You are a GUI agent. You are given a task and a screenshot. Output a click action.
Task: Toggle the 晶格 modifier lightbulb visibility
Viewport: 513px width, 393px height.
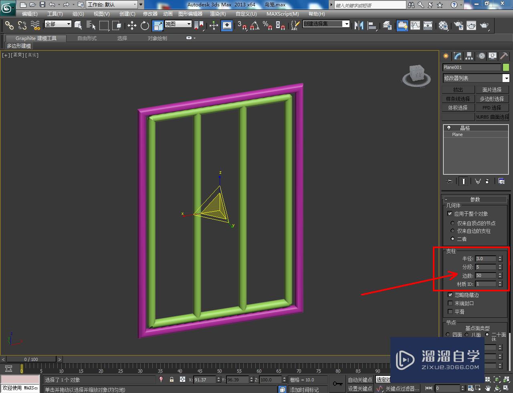pos(449,128)
